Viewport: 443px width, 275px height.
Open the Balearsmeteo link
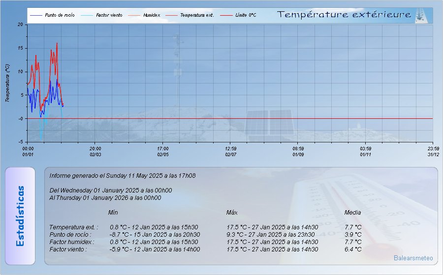pos(413,258)
